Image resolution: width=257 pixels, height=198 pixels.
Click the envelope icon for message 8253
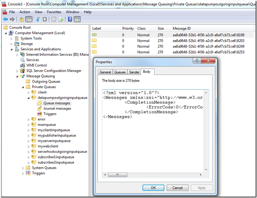click(94, 52)
